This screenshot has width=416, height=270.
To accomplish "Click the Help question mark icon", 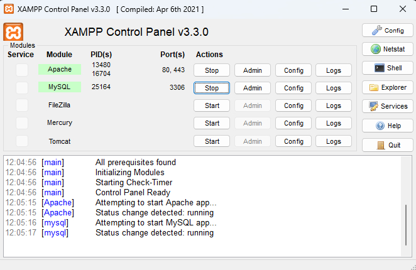I will (x=381, y=126).
